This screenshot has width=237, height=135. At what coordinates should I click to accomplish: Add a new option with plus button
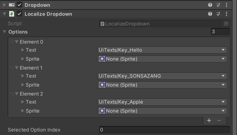209,120
